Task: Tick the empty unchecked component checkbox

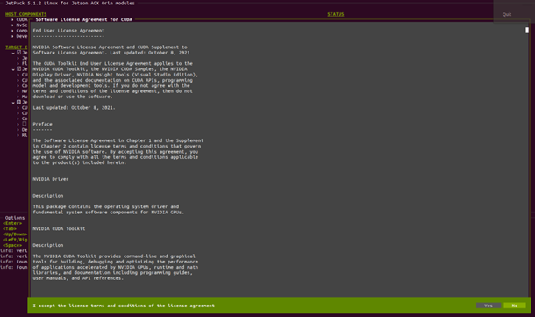Action: pos(25,124)
